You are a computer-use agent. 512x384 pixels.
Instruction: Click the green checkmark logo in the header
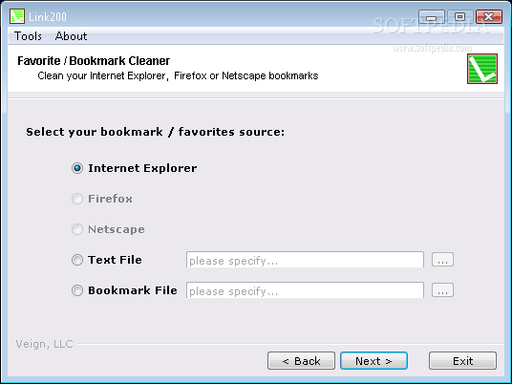click(x=482, y=69)
